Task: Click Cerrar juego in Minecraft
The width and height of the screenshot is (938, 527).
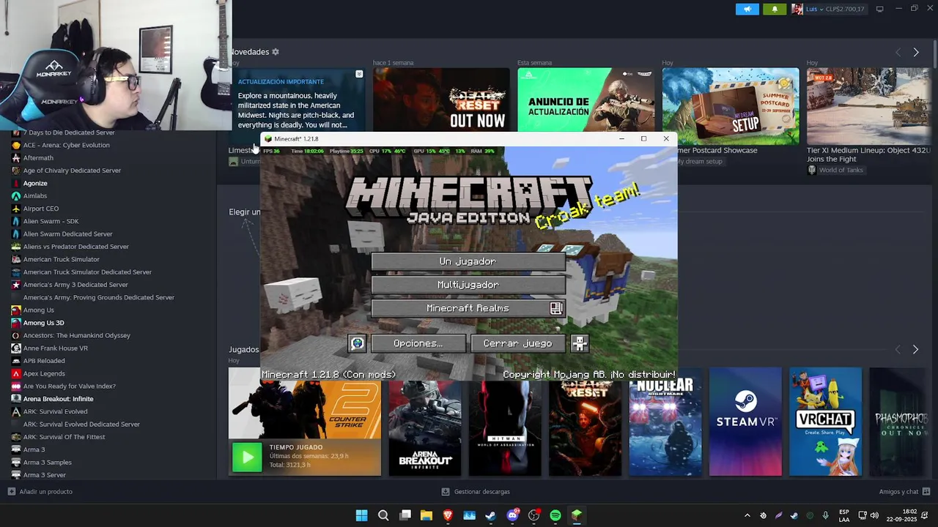Action: (x=517, y=343)
